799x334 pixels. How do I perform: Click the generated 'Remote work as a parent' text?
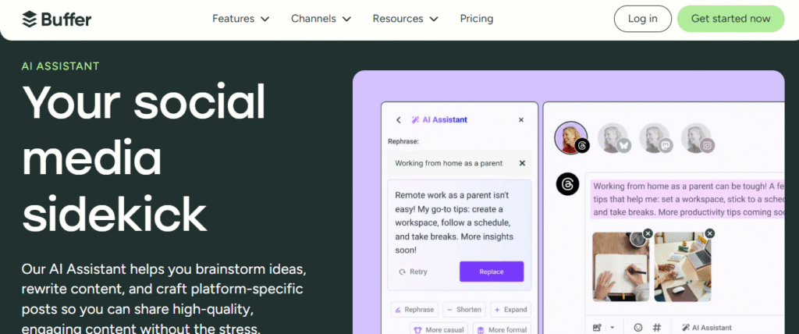coord(455,223)
